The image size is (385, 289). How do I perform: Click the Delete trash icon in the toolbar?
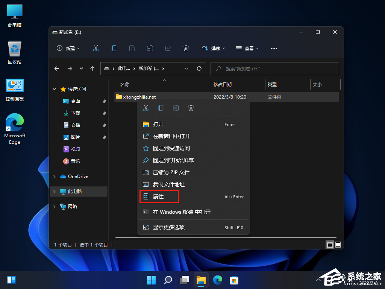pos(186,48)
